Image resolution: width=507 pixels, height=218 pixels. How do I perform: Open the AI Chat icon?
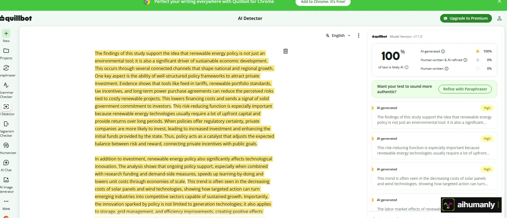pos(6,163)
